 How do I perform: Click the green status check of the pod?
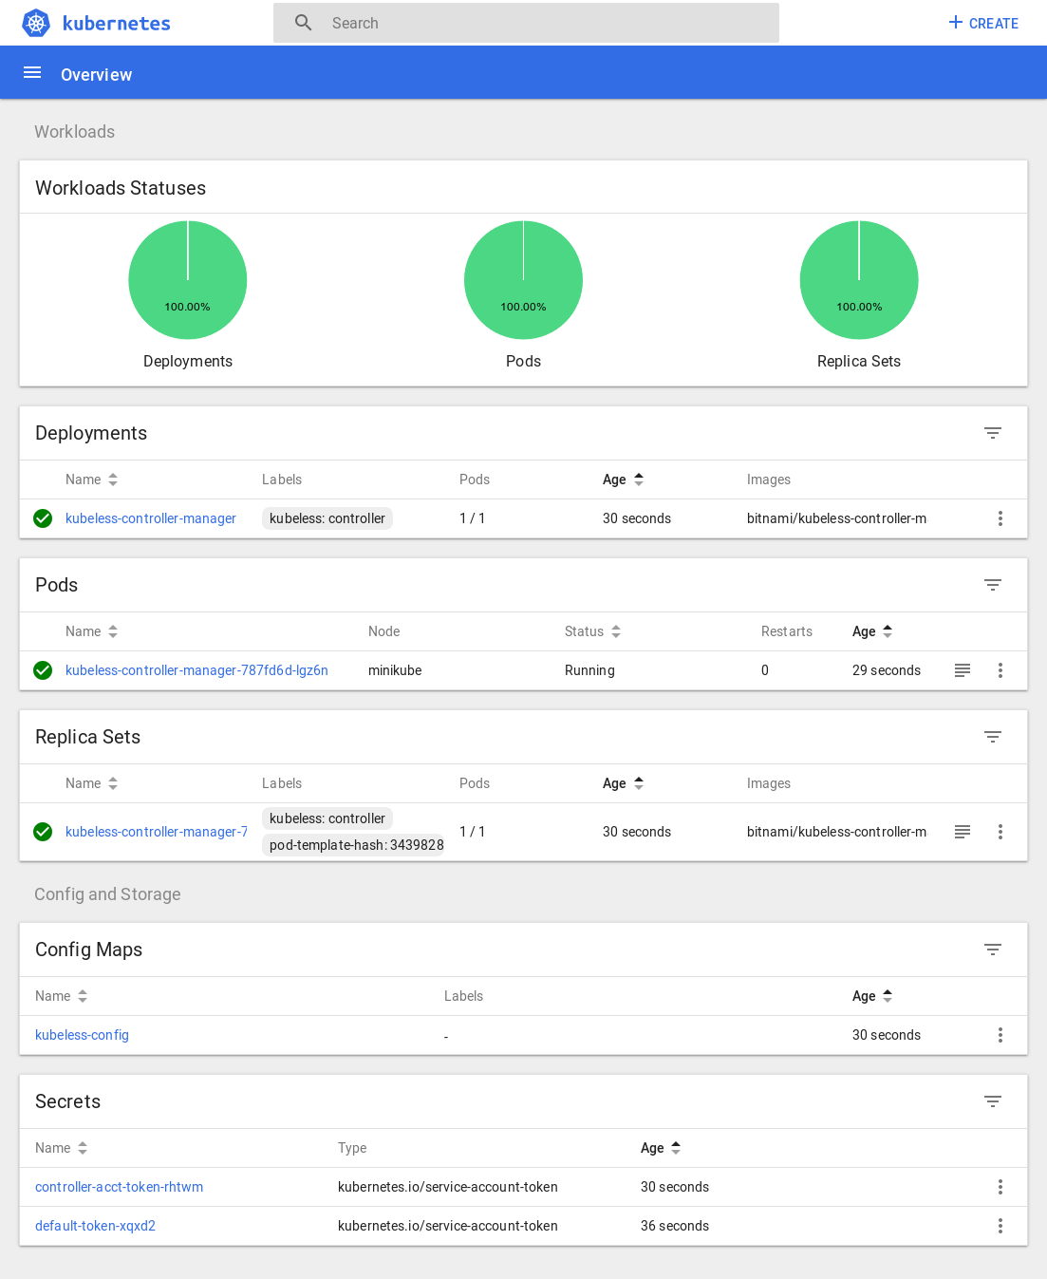click(x=43, y=670)
